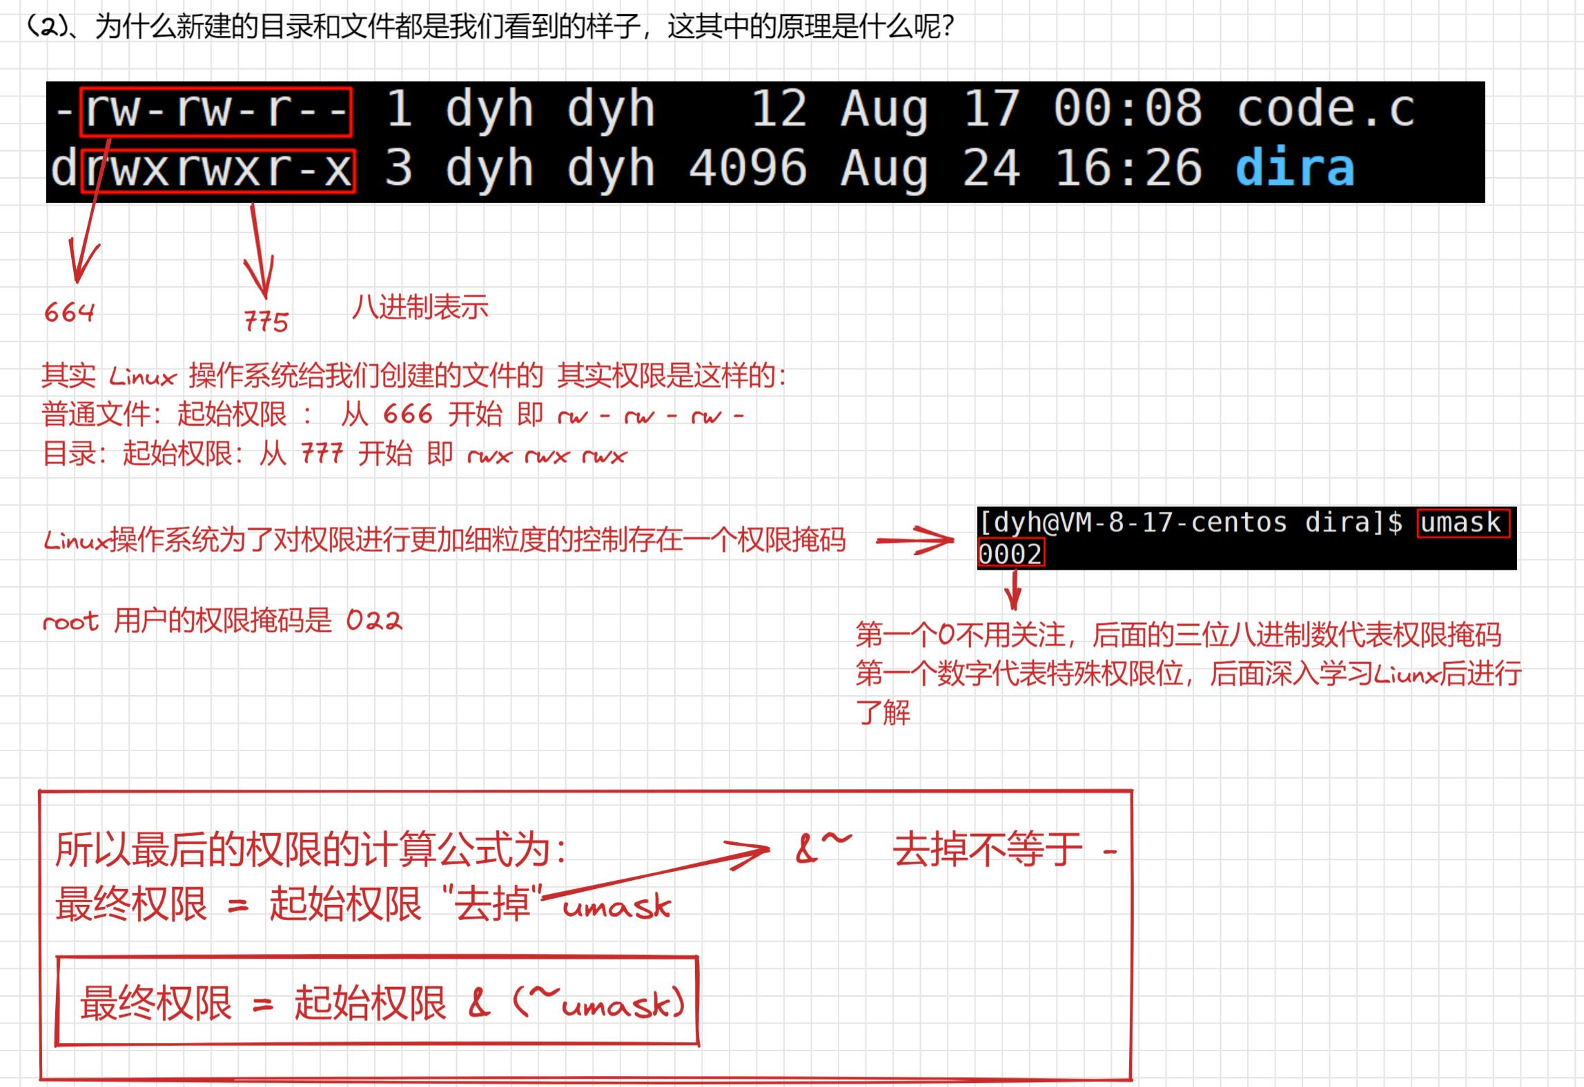This screenshot has height=1087, width=1584.
Task: Click the heading question line at top
Action: [490, 28]
